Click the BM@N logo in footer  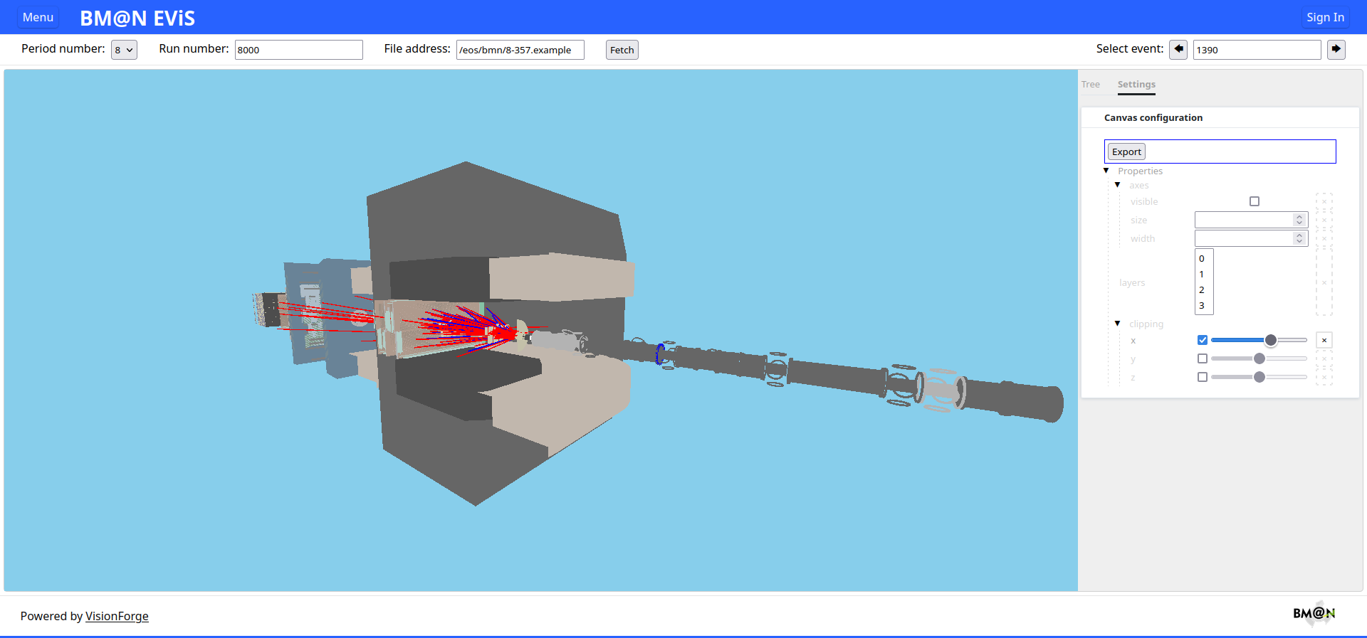[1314, 613]
